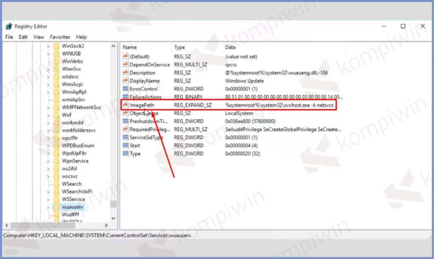434x259 pixels.
Task: Open the Favorites menu
Action: coord(60,37)
